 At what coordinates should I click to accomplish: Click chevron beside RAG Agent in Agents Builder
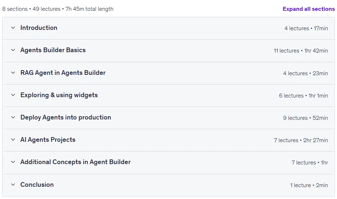click(13, 73)
